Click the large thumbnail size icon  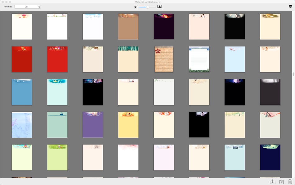[160, 7]
